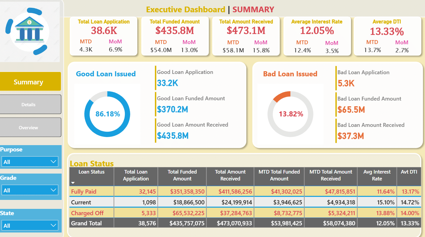Select the Fully Paid table row
Viewport: 425px width, 237px height.
click(x=245, y=192)
